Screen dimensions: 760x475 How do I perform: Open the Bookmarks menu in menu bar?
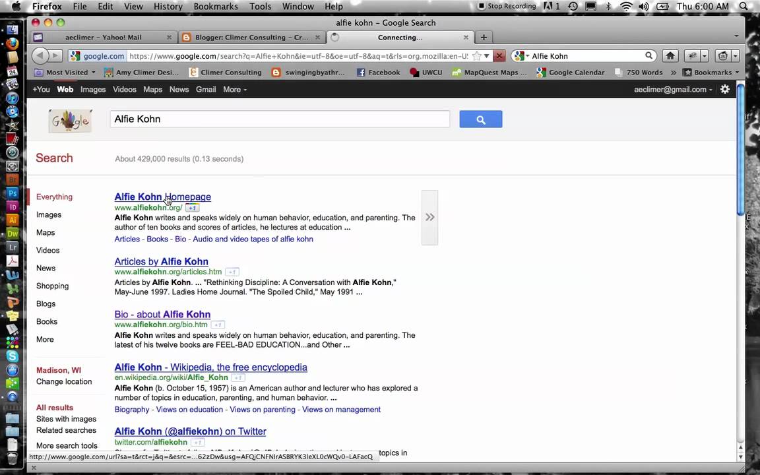(x=216, y=7)
